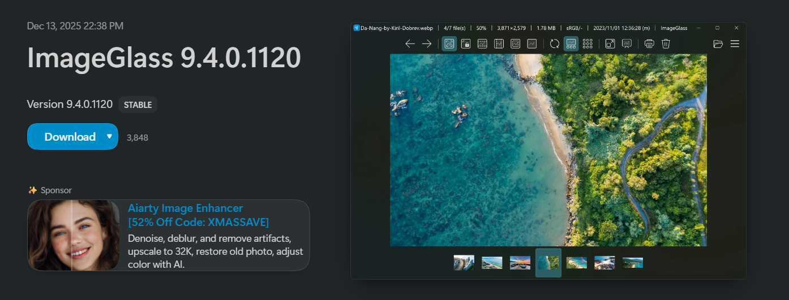Select the first thumbnail in gallery strip
The width and height of the screenshot is (789, 300).
pos(464,263)
